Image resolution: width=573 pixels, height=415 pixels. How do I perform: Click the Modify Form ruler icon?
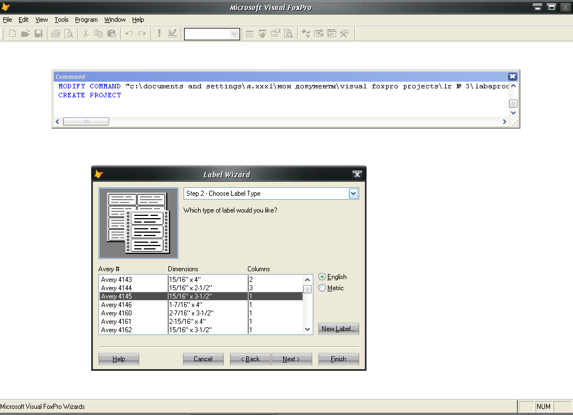[172, 34]
